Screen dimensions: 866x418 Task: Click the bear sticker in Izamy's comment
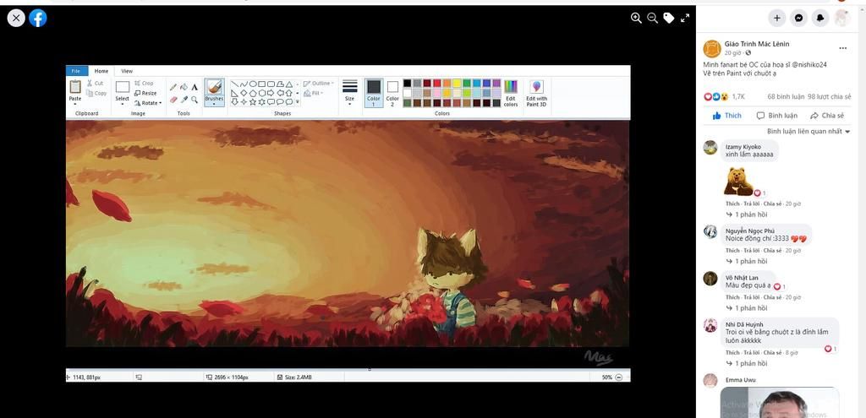tap(737, 182)
